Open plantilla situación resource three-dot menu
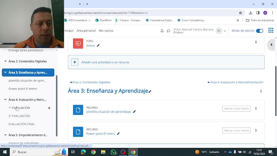The height and width of the screenshot is (156, 277). 256,108
